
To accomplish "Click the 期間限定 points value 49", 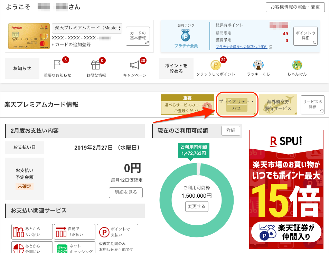I will (285, 34).
